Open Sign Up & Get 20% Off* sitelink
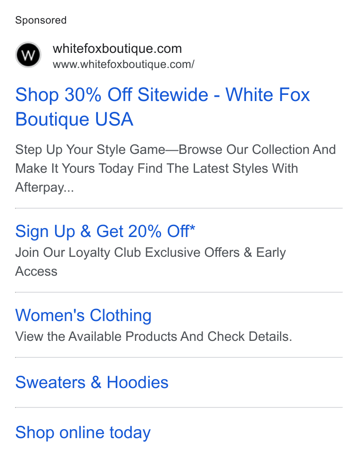358x457 pixels. tap(105, 231)
